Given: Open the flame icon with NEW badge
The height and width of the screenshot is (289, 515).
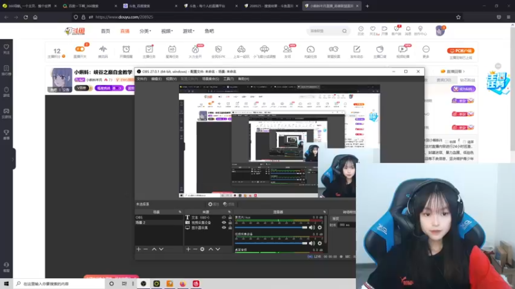Looking at the screenshot, I should tap(195, 49).
